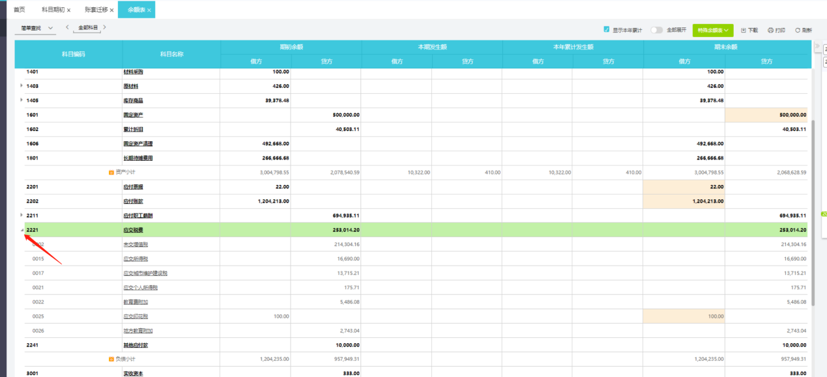Expand account 2211 应付职工薪酬 row
Image resolution: width=827 pixels, height=377 pixels.
pyautogui.click(x=22, y=214)
